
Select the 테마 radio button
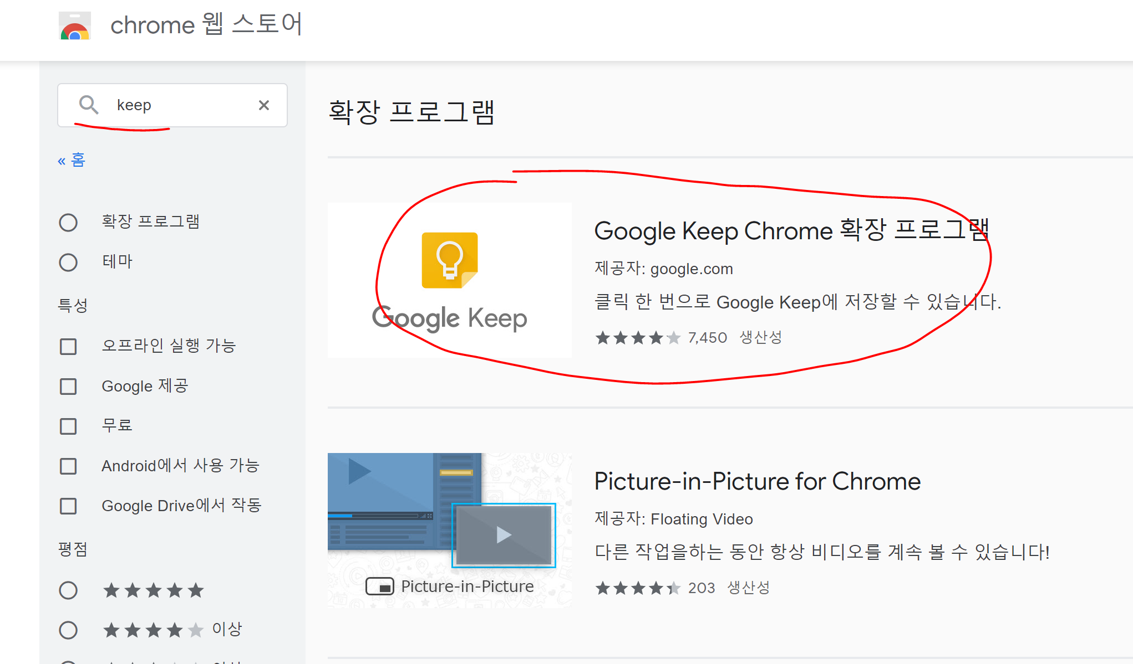[68, 262]
